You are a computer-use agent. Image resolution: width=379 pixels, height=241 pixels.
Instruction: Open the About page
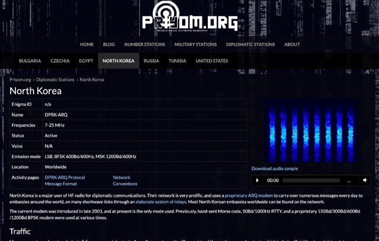pos(292,44)
